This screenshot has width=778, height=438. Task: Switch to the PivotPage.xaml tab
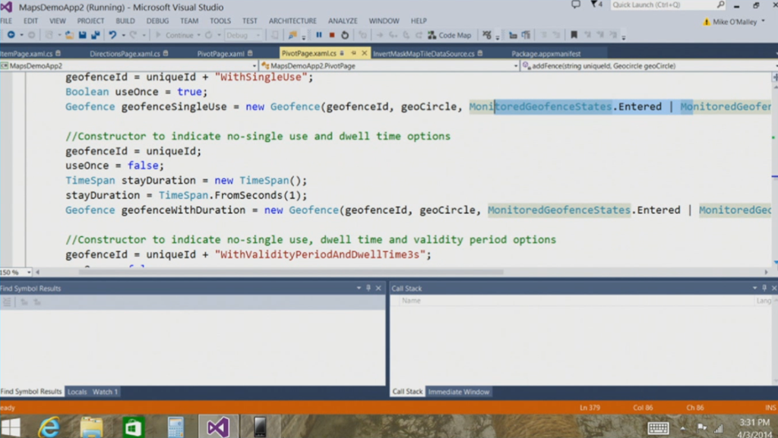click(221, 53)
